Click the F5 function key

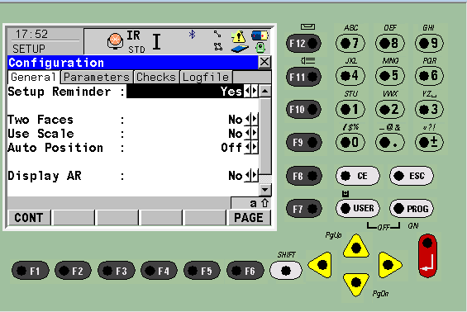(202, 271)
